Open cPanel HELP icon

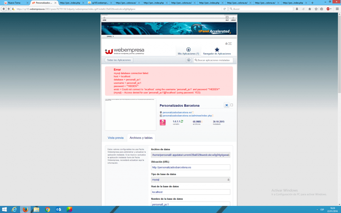coord(227,18)
